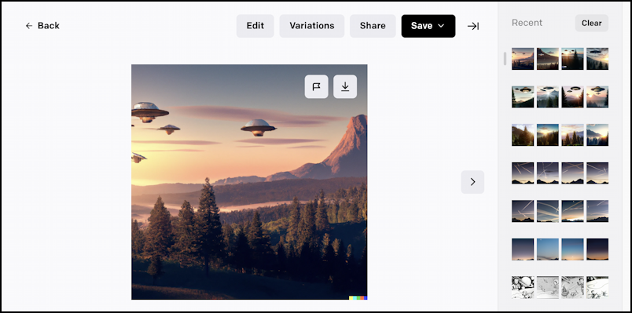This screenshot has height=313, width=632.
Task: Select the last thumbnail in the first row
Action: [597, 59]
